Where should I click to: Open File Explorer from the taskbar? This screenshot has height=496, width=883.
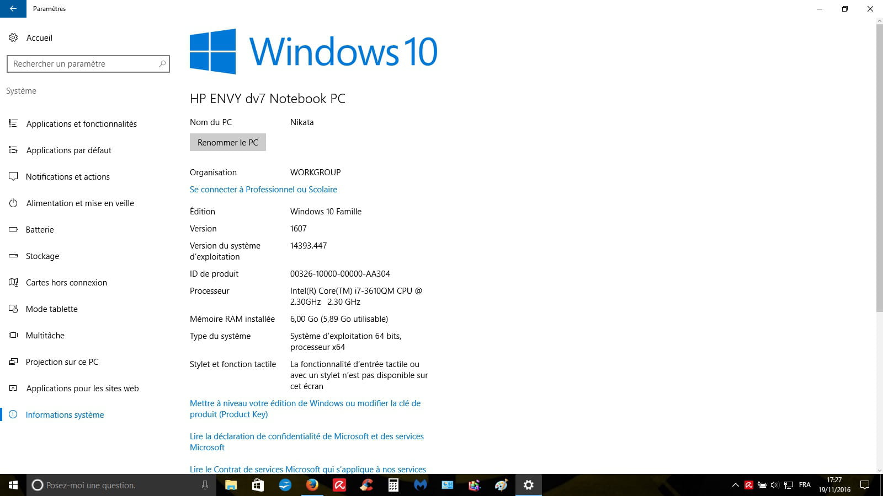[x=231, y=485]
